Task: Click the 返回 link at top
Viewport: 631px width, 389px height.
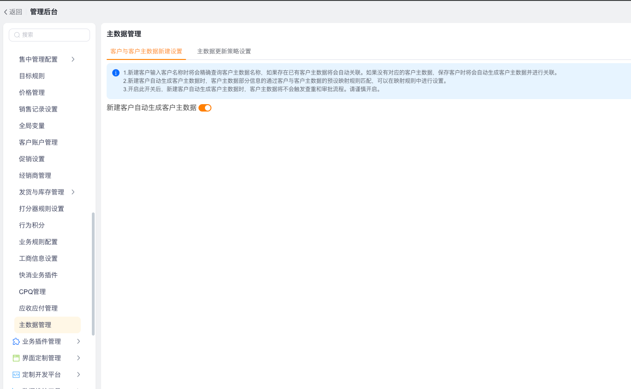Action: coord(16,12)
